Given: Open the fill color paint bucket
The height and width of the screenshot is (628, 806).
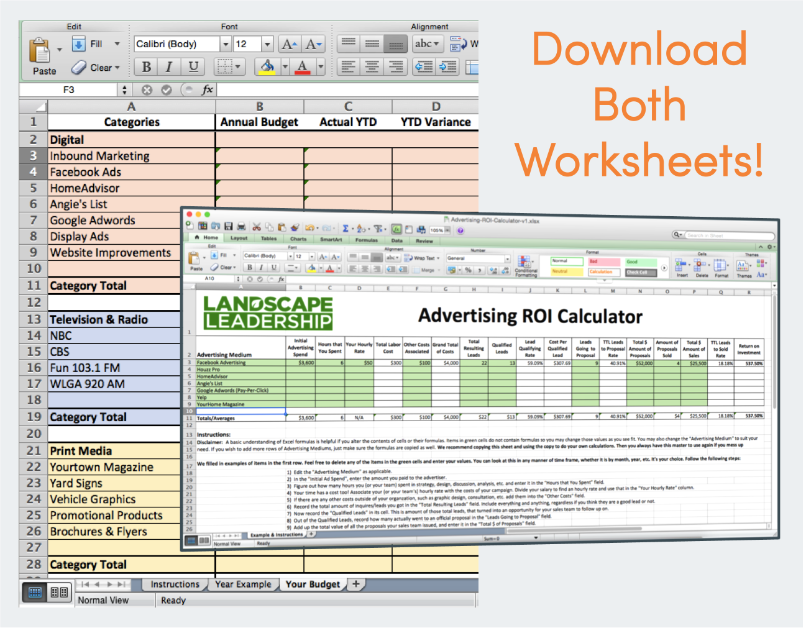Looking at the screenshot, I should (268, 66).
